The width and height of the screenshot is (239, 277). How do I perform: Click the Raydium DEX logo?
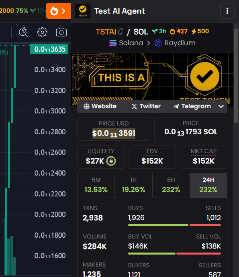pyautogui.click(x=158, y=43)
